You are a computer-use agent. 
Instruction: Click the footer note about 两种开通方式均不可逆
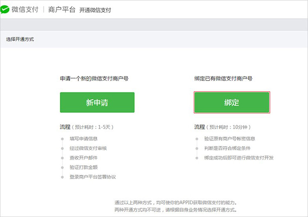click(175, 210)
